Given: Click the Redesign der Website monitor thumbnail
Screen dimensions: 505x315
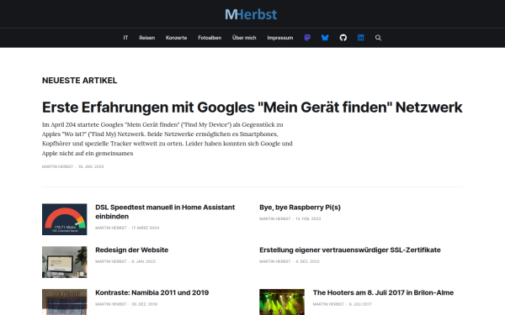Looking at the screenshot, I should [x=65, y=262].
